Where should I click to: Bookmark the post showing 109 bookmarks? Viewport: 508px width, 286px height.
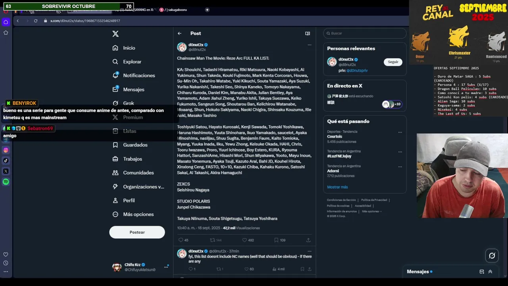point(280,240)
